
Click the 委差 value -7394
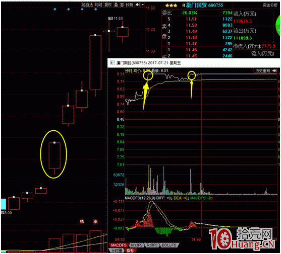pyautogui.click(x=227, y=13)
